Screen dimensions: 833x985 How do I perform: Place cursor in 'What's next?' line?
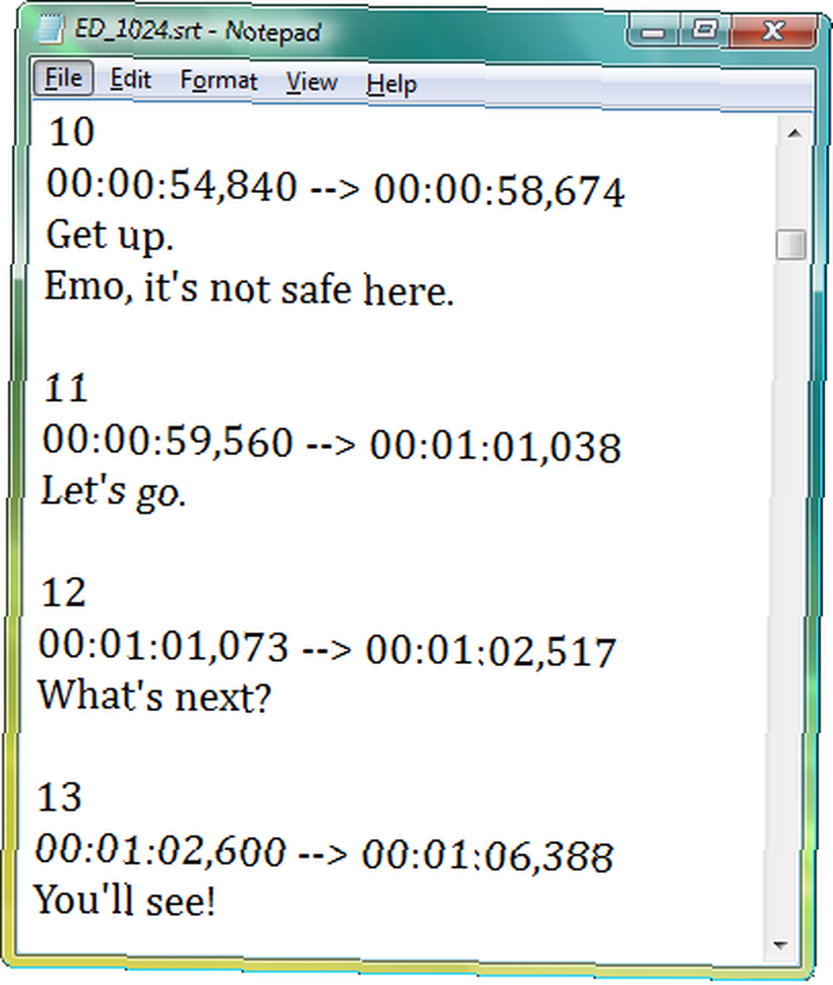point(155,696)
